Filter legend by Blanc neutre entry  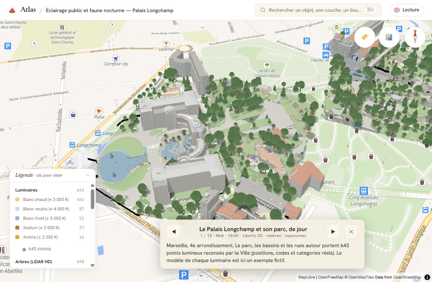point(49,209)
